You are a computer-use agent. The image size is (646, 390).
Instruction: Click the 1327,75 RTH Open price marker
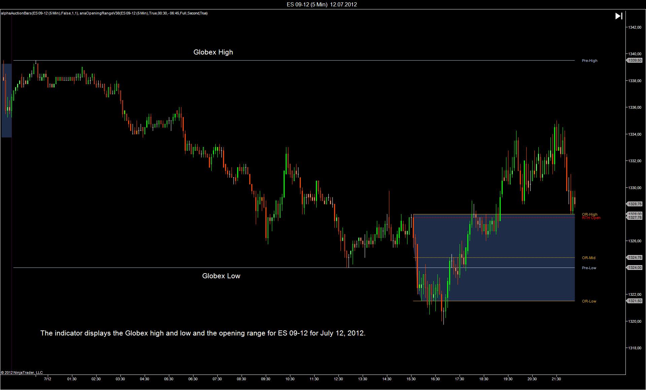(635, 218)
